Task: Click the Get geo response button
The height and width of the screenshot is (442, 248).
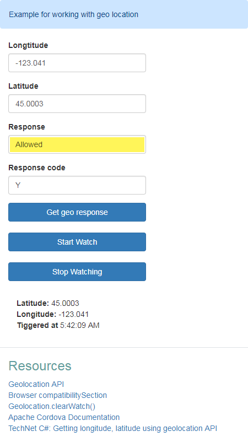Action: click(77, 212)
